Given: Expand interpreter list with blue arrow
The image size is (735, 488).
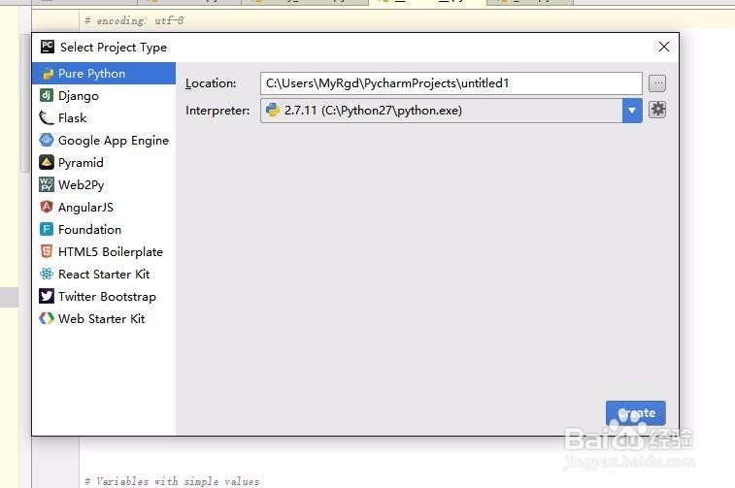Looking at the screenshot, I should click(x=632, y=111).
